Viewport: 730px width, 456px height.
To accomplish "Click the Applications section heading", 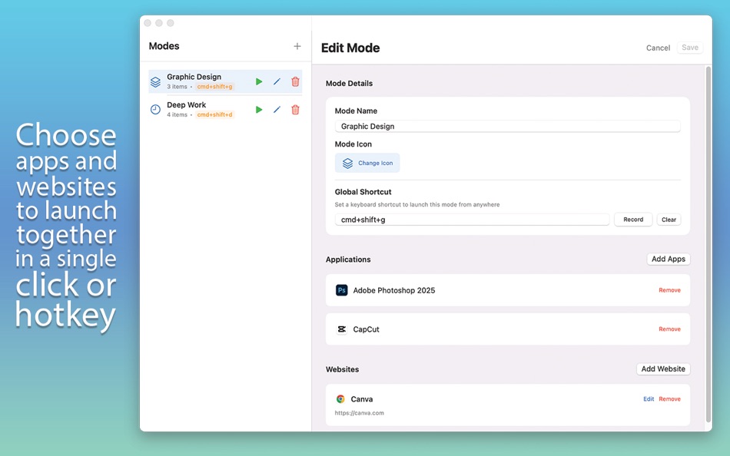I will coord(348,259).
